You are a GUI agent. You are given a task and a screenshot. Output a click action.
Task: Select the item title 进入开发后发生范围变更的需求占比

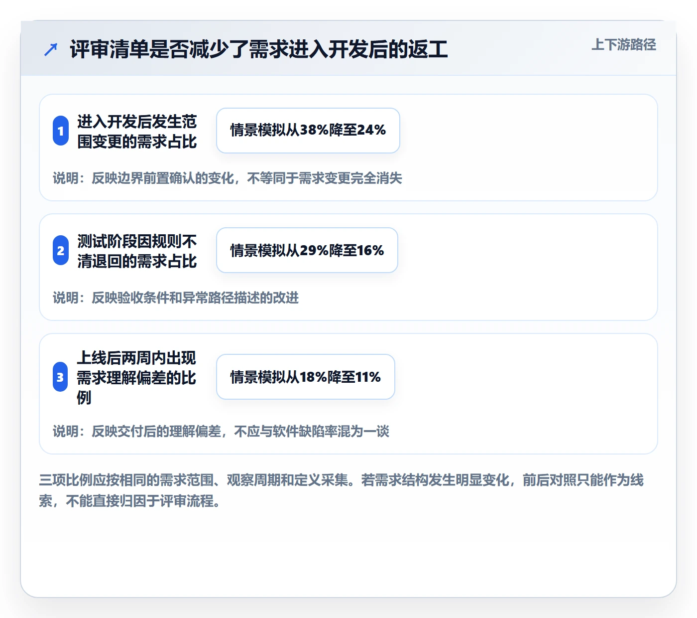tap(137, 131)
